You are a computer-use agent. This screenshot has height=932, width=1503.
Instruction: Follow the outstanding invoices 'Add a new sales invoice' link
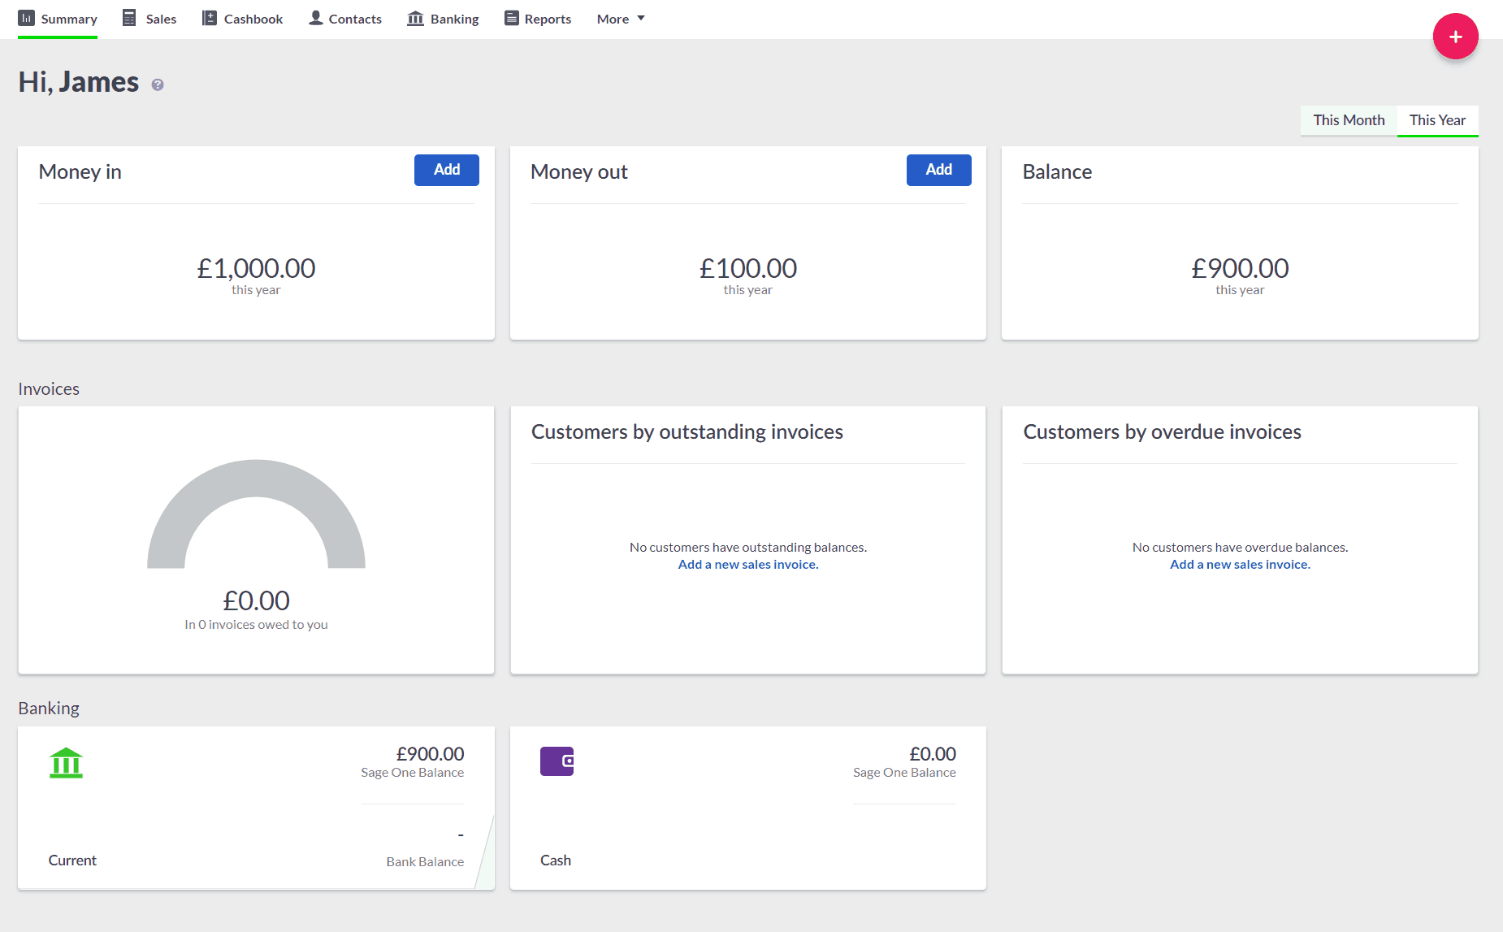[747, 565]
